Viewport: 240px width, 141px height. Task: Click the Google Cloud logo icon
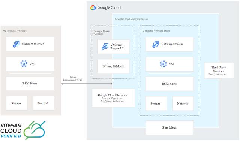[x=93, y=7]
